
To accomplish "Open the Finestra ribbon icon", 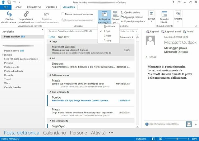I will (x=178, y=14).
